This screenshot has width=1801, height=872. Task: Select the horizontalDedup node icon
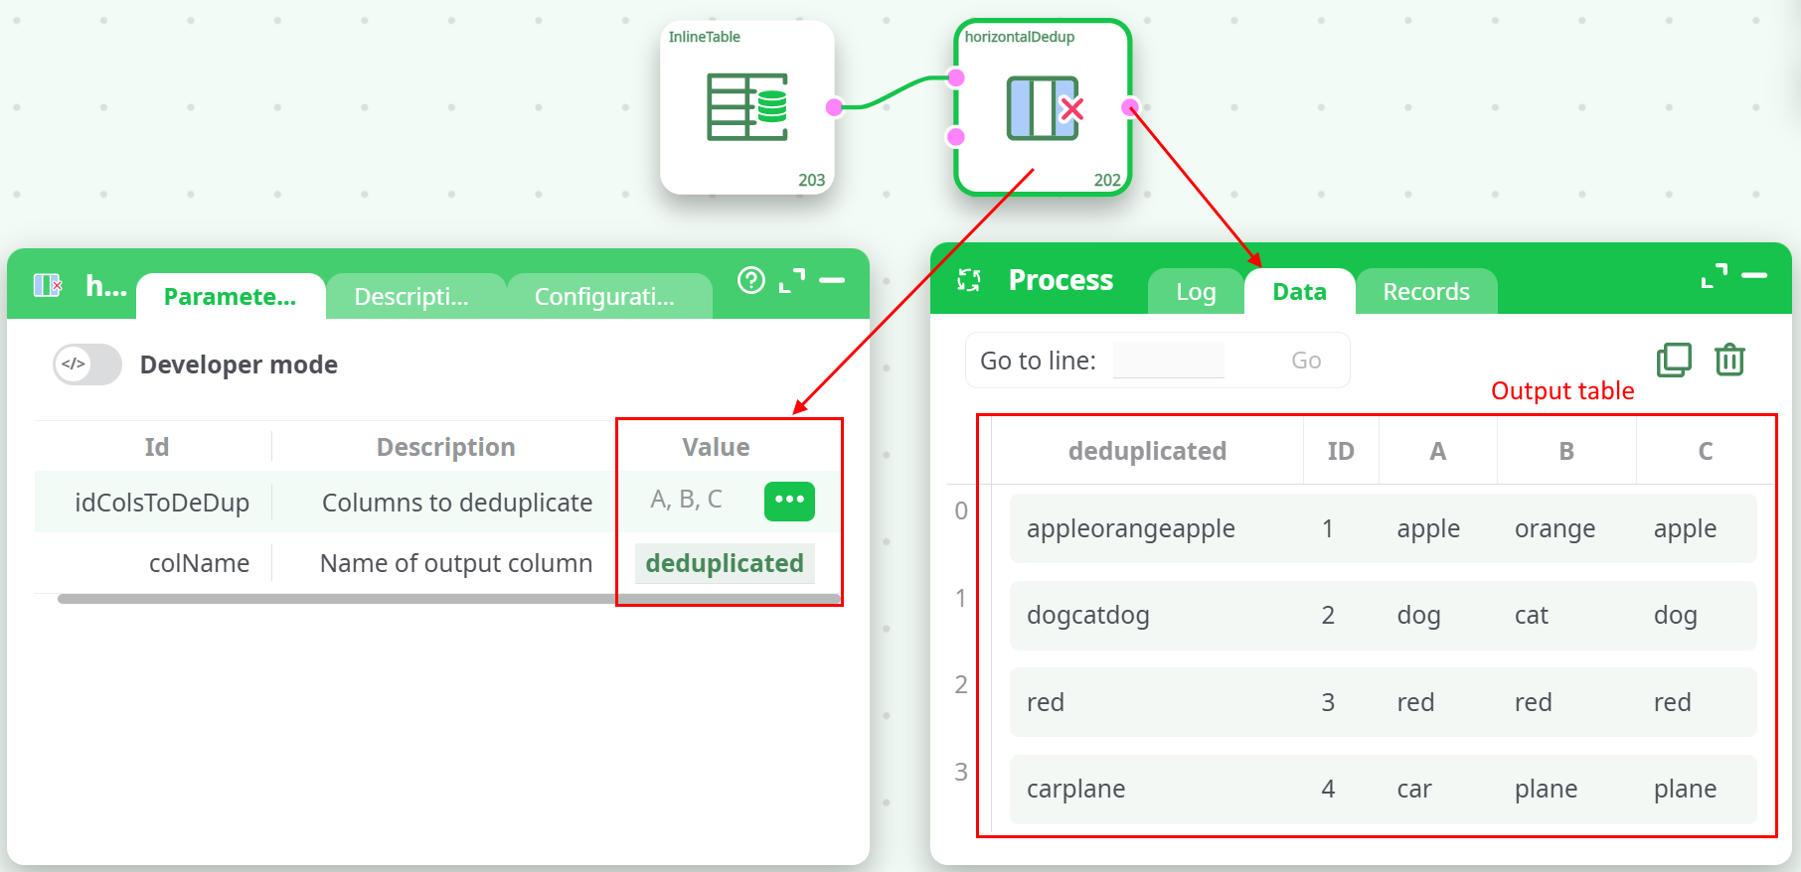click(x=1043, y=107)
